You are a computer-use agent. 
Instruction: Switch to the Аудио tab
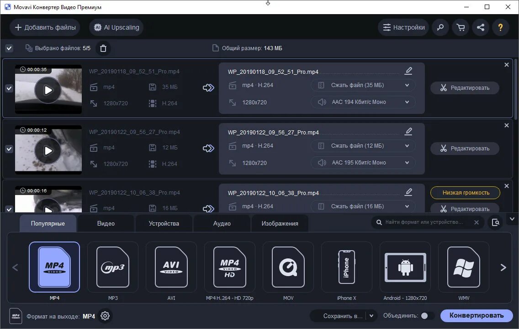(x=222, y=223)
